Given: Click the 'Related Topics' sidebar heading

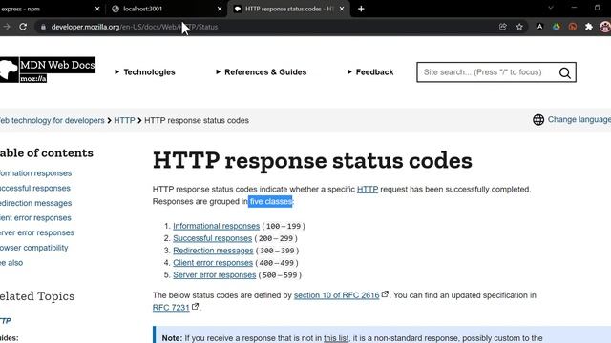Looking at the screenshot, I should point(37,296).
